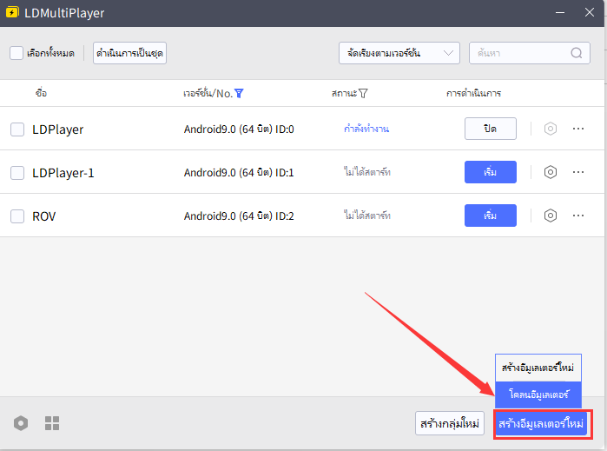
Task: Click the operations column header
Action: [x=473, y=93]
